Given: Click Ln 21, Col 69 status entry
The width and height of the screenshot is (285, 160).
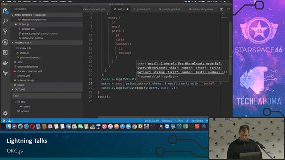Looking at the screenshot, I should point(152,120).
